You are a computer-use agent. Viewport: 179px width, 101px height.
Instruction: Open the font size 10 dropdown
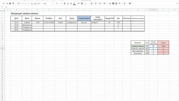[x=59, y=4]
